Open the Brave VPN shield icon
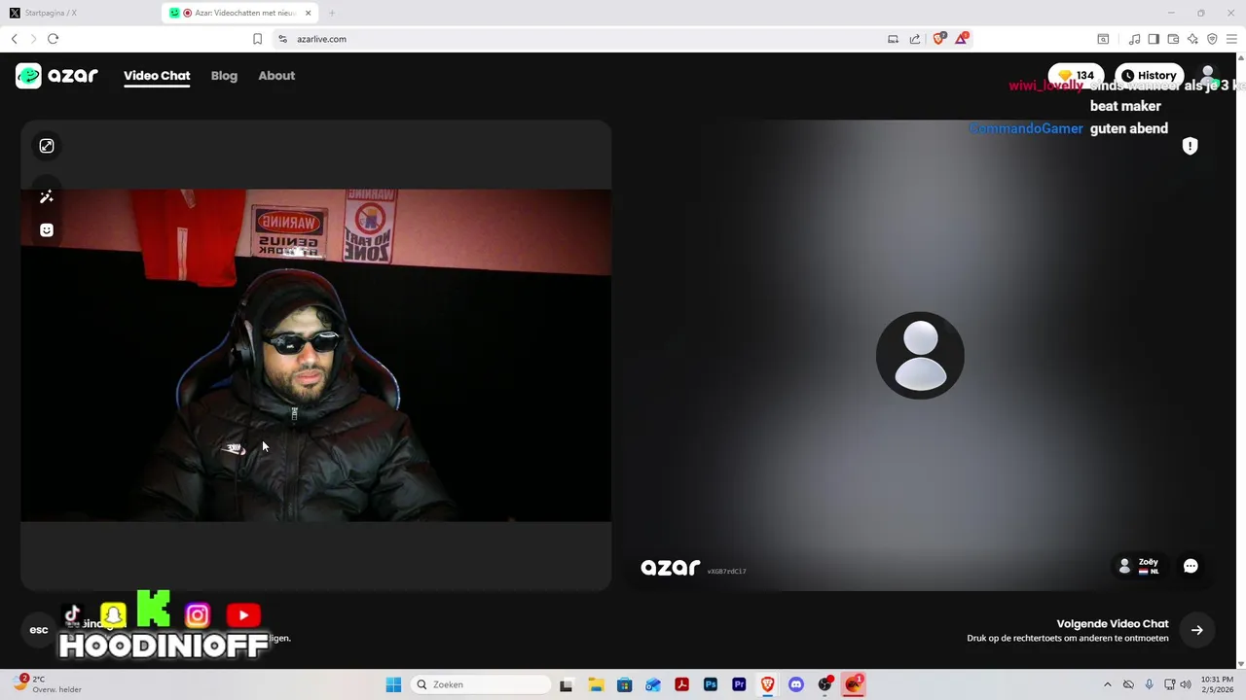 coord(1212,39)
